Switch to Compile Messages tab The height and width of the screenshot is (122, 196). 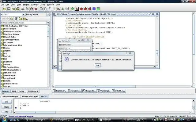10,96
